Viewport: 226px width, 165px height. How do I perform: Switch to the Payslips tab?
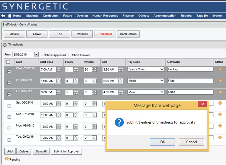(x=82, y=34)
